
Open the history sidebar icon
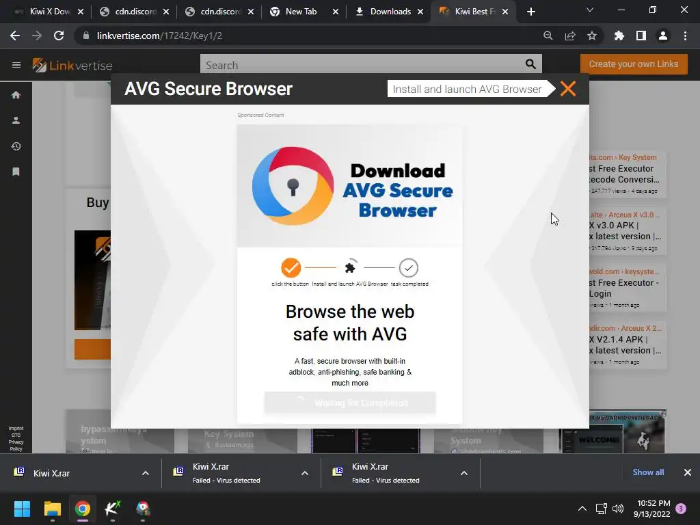pyautogui.click(x=16, y=146)
